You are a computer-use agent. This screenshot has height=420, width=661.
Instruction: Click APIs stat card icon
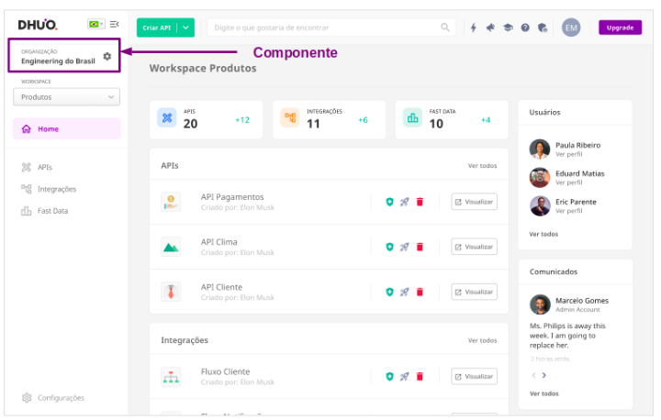(167, 118)
